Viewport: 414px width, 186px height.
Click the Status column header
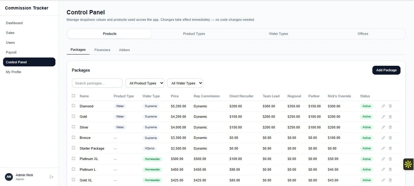coord(365,96)
